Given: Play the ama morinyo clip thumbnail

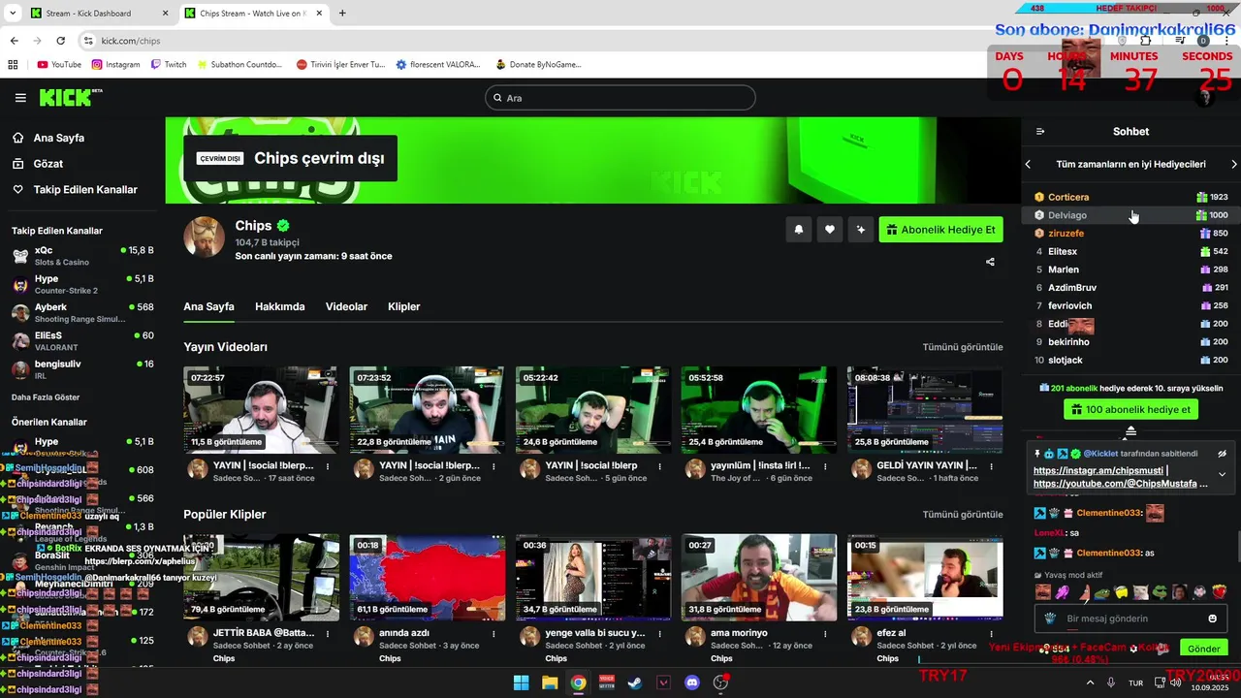Looking at the screenshot, I should pyautogui.click(x=759, y=578).
